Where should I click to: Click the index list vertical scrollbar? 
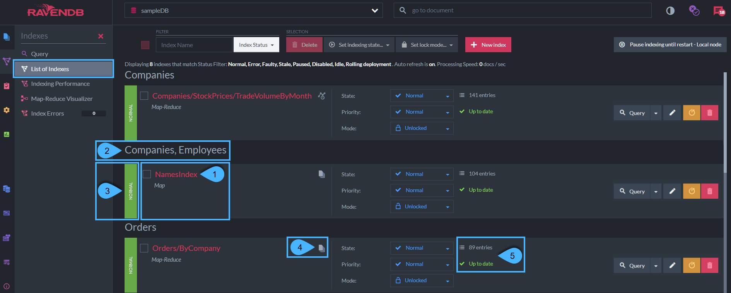pyautogui.click(x=725, y=122)
